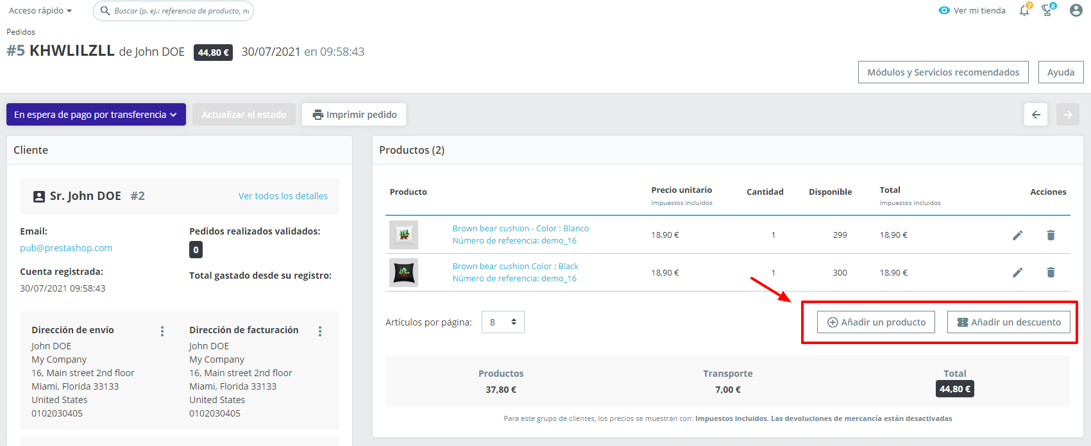Edit the Brown bear cushion Blanco row

pos(1018,235)
